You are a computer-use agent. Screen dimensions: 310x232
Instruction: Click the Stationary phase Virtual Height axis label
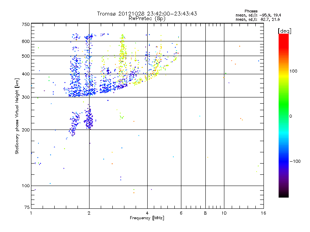17,116
